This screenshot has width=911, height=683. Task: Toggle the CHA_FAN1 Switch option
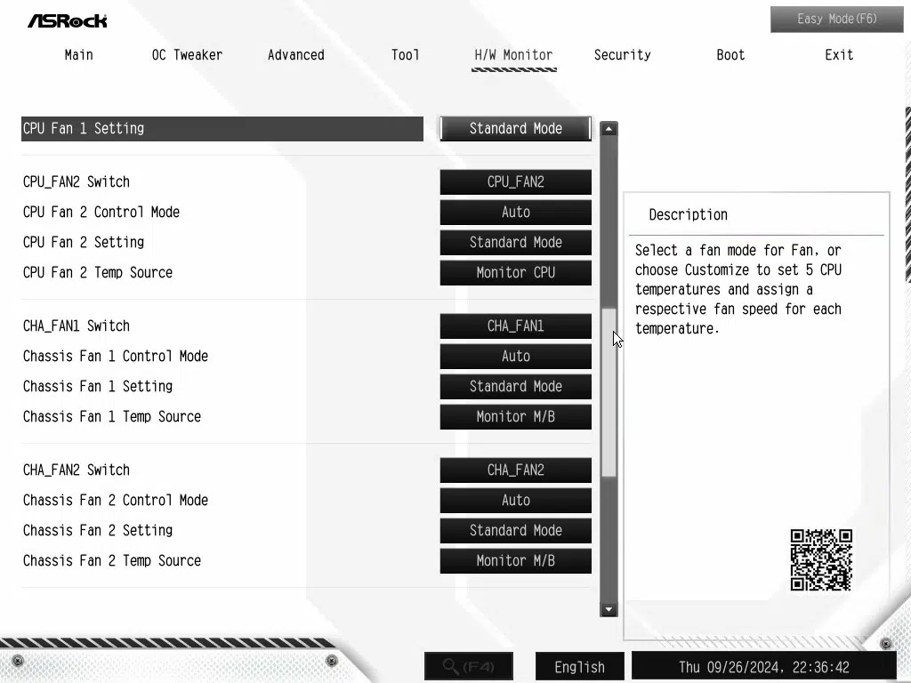click(x=515, y=325)
